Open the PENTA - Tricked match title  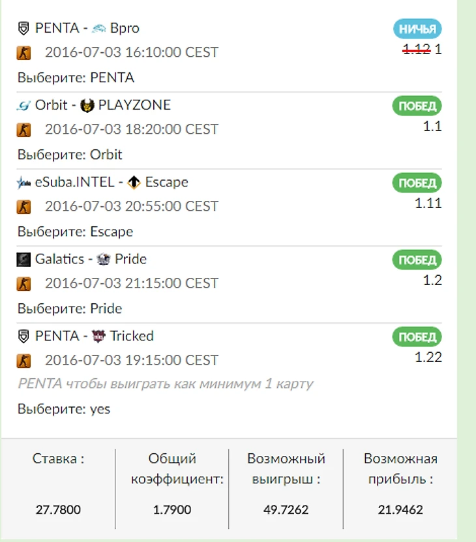94,336
